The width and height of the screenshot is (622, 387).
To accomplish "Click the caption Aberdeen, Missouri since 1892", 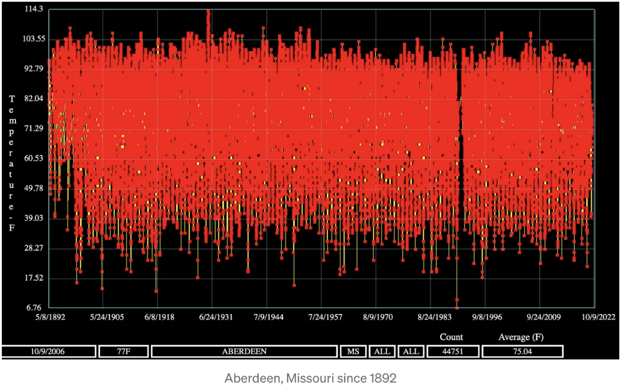I will tap(311, 378).
